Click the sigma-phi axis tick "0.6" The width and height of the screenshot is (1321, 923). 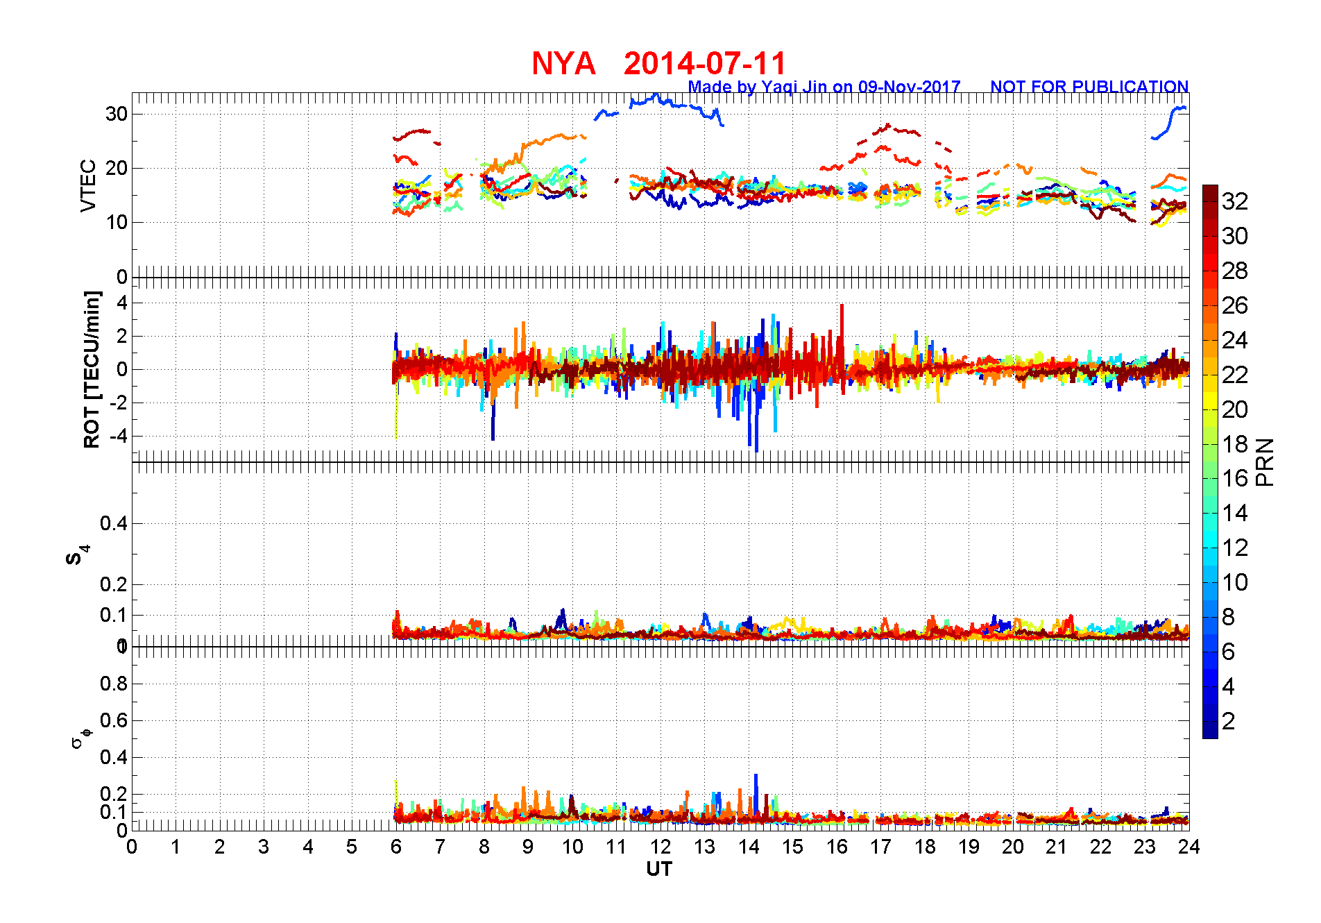tap(114, 720)
